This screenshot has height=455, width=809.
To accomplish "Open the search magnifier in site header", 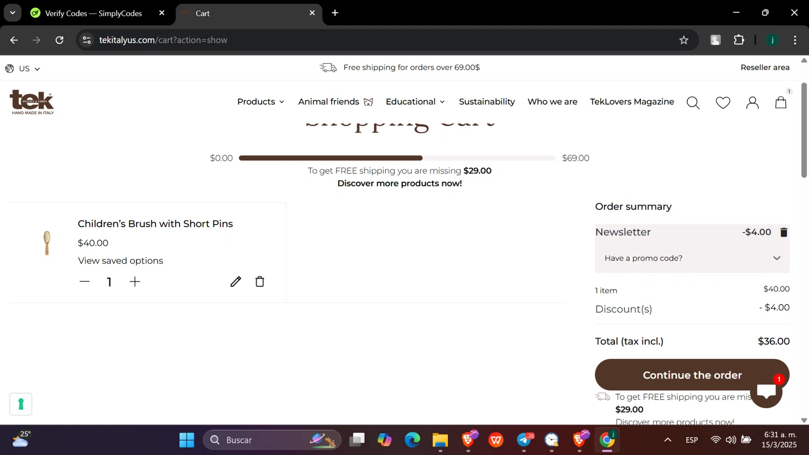I will click(693, 102).
